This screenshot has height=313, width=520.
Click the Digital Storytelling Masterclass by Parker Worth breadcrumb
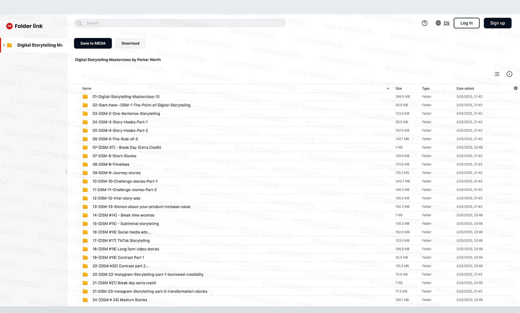coord(118,60)
